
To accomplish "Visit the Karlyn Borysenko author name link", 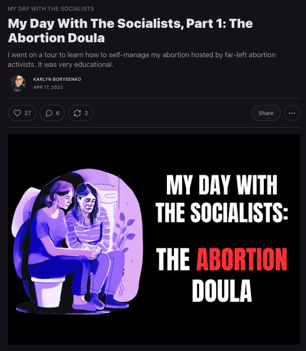I will pyautogui.click(x=57, y=79).
